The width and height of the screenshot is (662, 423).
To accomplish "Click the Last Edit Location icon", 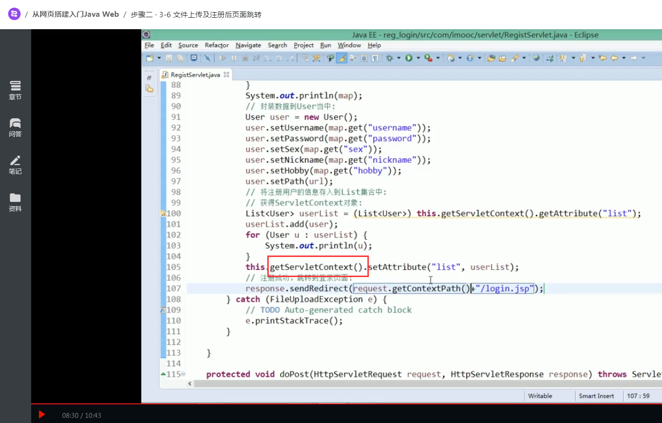I will [603, 58].
